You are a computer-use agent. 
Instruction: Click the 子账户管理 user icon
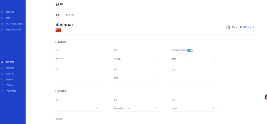pos(2,91)
